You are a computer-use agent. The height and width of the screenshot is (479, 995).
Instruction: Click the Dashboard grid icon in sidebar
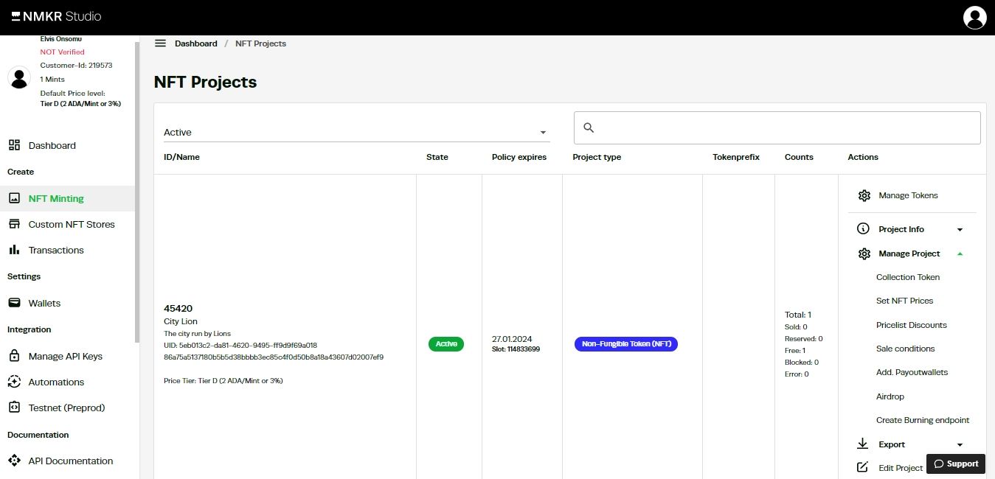(x=14, y=145)
